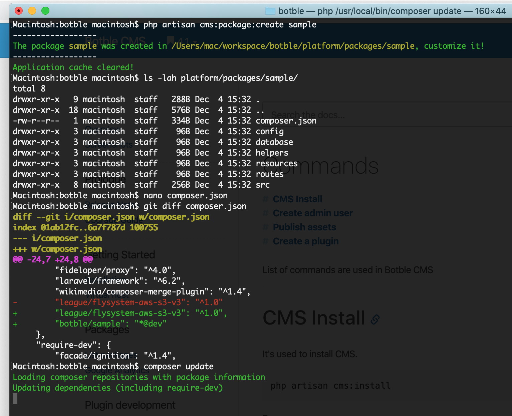Click the 'php artisan cms:package:create sample' command
Screen dimensions: 512x416
[x=230, y=25]
